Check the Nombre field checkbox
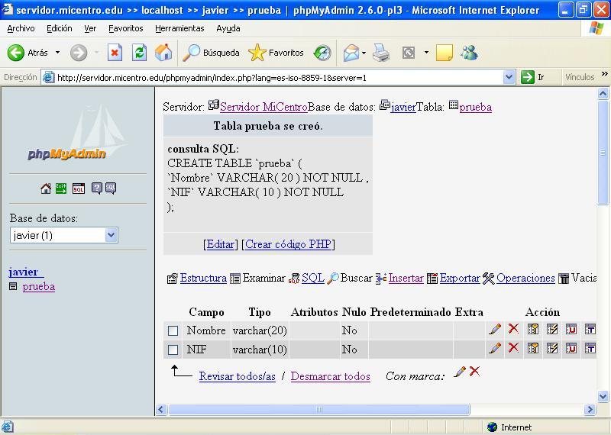 click(x=173, y=331)
